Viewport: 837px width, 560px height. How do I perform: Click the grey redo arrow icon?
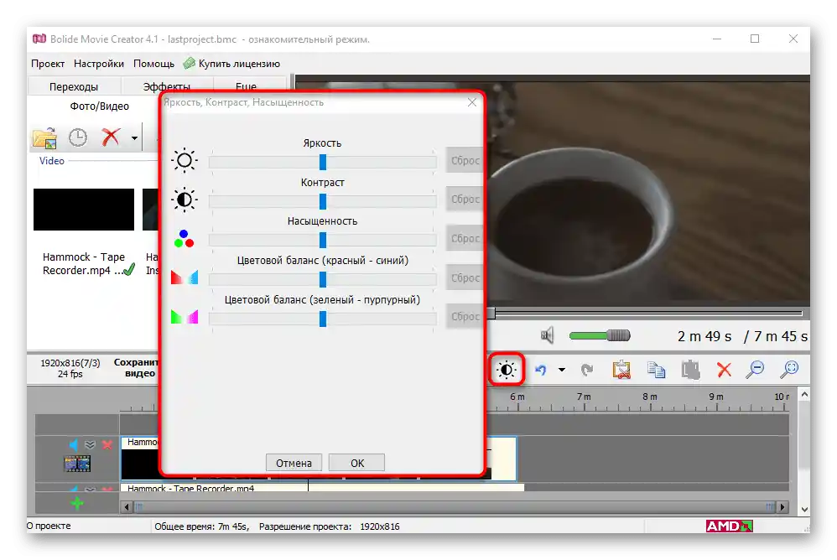coord(586,370)
